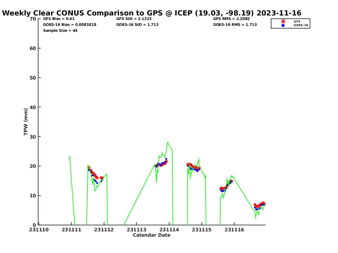Click x-axis date label 231113
Image resolution: width=338 pixels, height=253 pixels.
(137, 230)
